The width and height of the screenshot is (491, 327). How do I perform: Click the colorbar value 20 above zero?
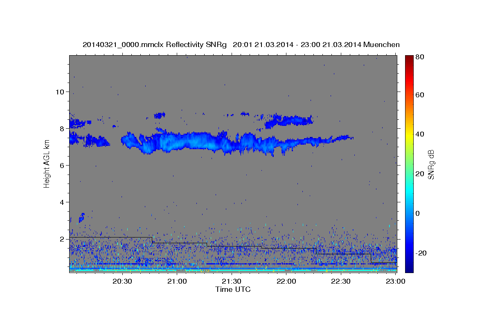click(419, 174)
